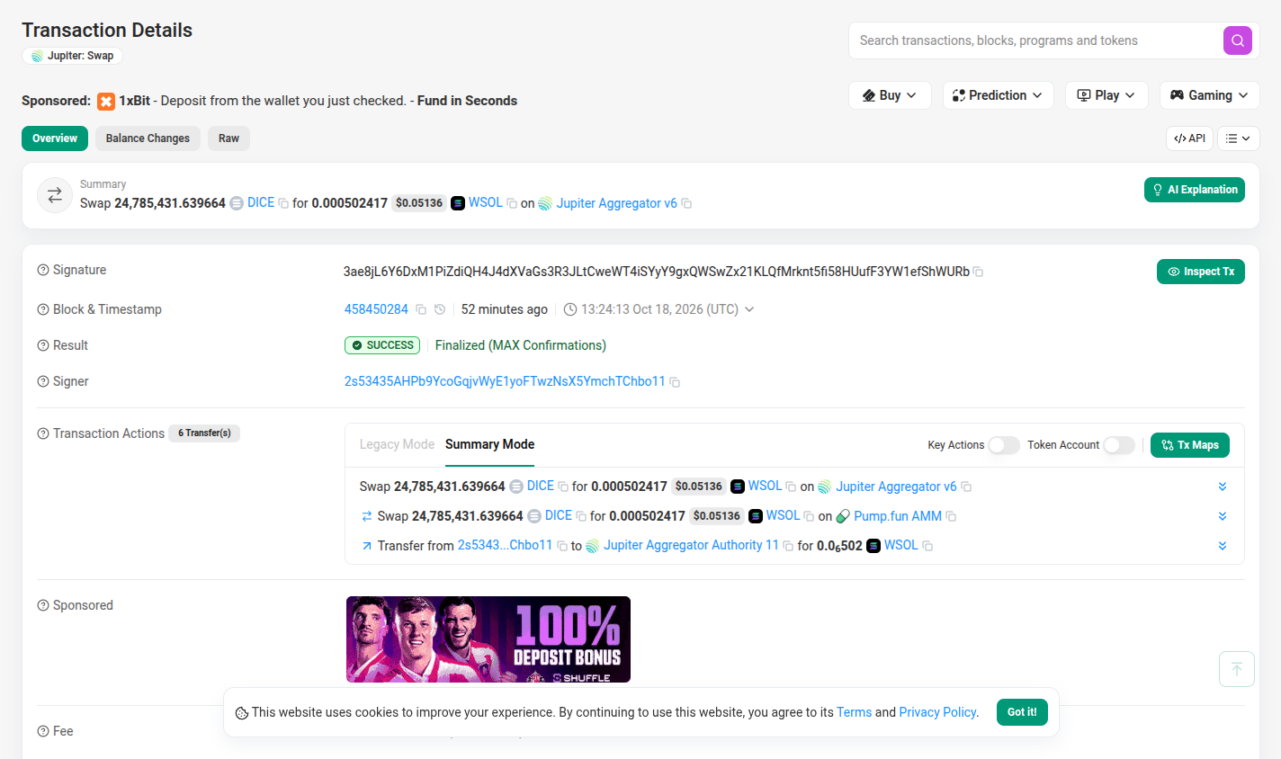The image size is (1281, 759).
Task: Open the timestamp format dropdown chevron
Action: pos(749,309)
